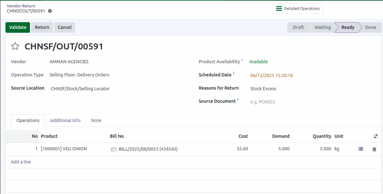Show help tooltip for Source Document
The width and height of the screenshot is (383, 194).
238,100
